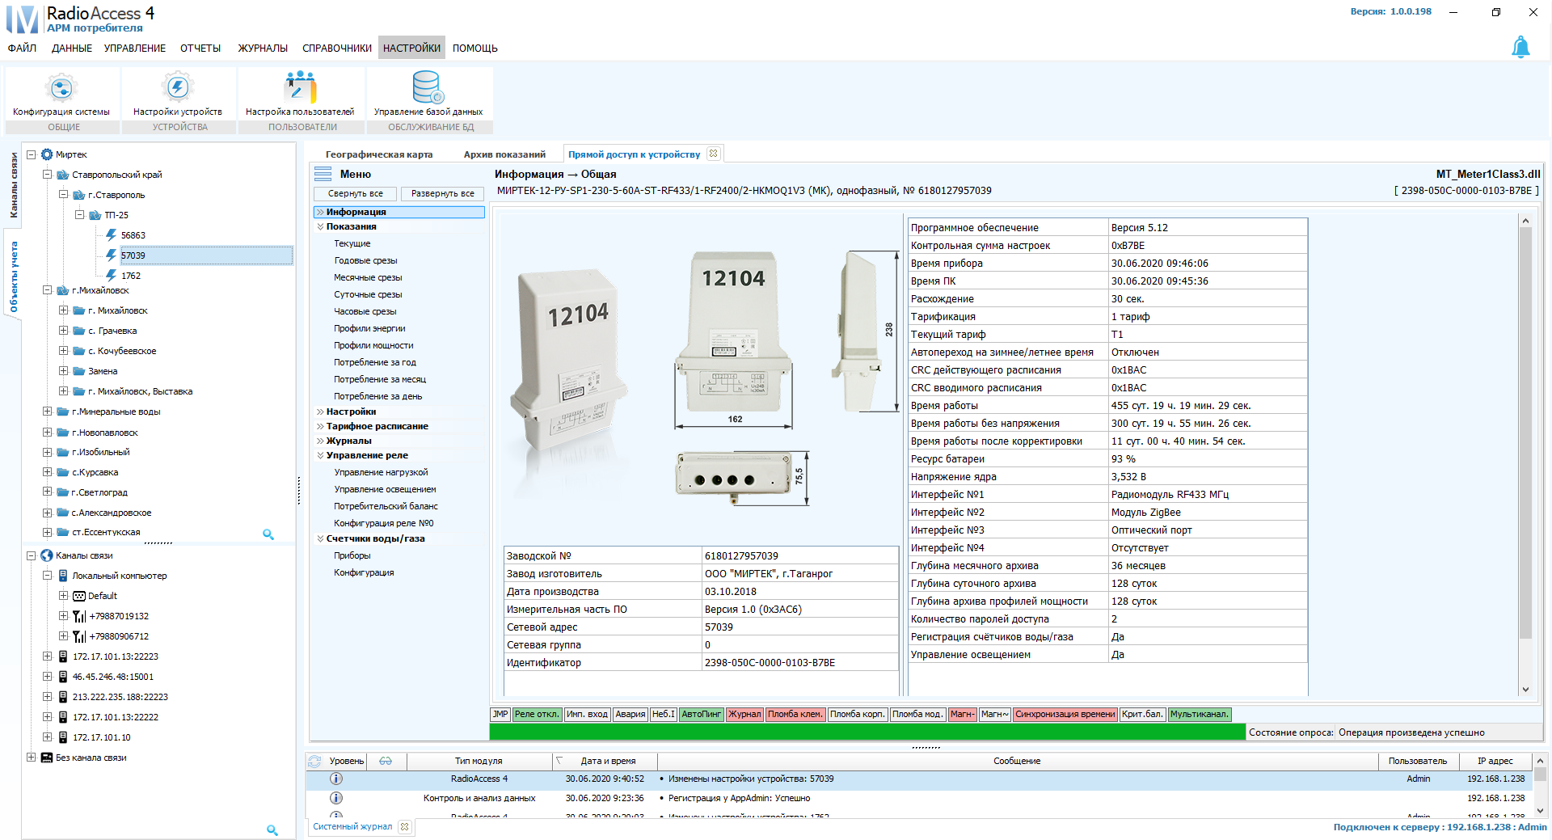Open Профили мощности item
The image size is (1552, 840).
[373, 345]
